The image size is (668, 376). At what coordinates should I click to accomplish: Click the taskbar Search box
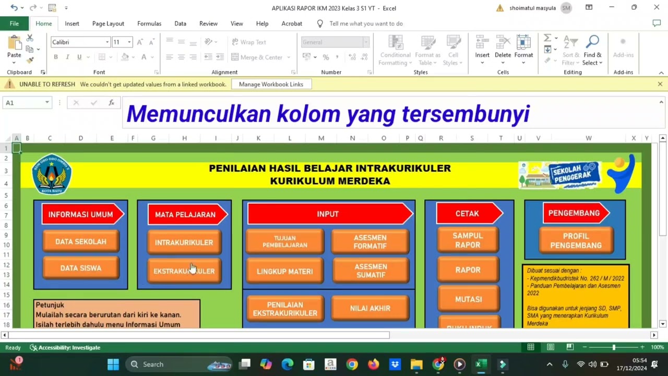coord(178,365)
